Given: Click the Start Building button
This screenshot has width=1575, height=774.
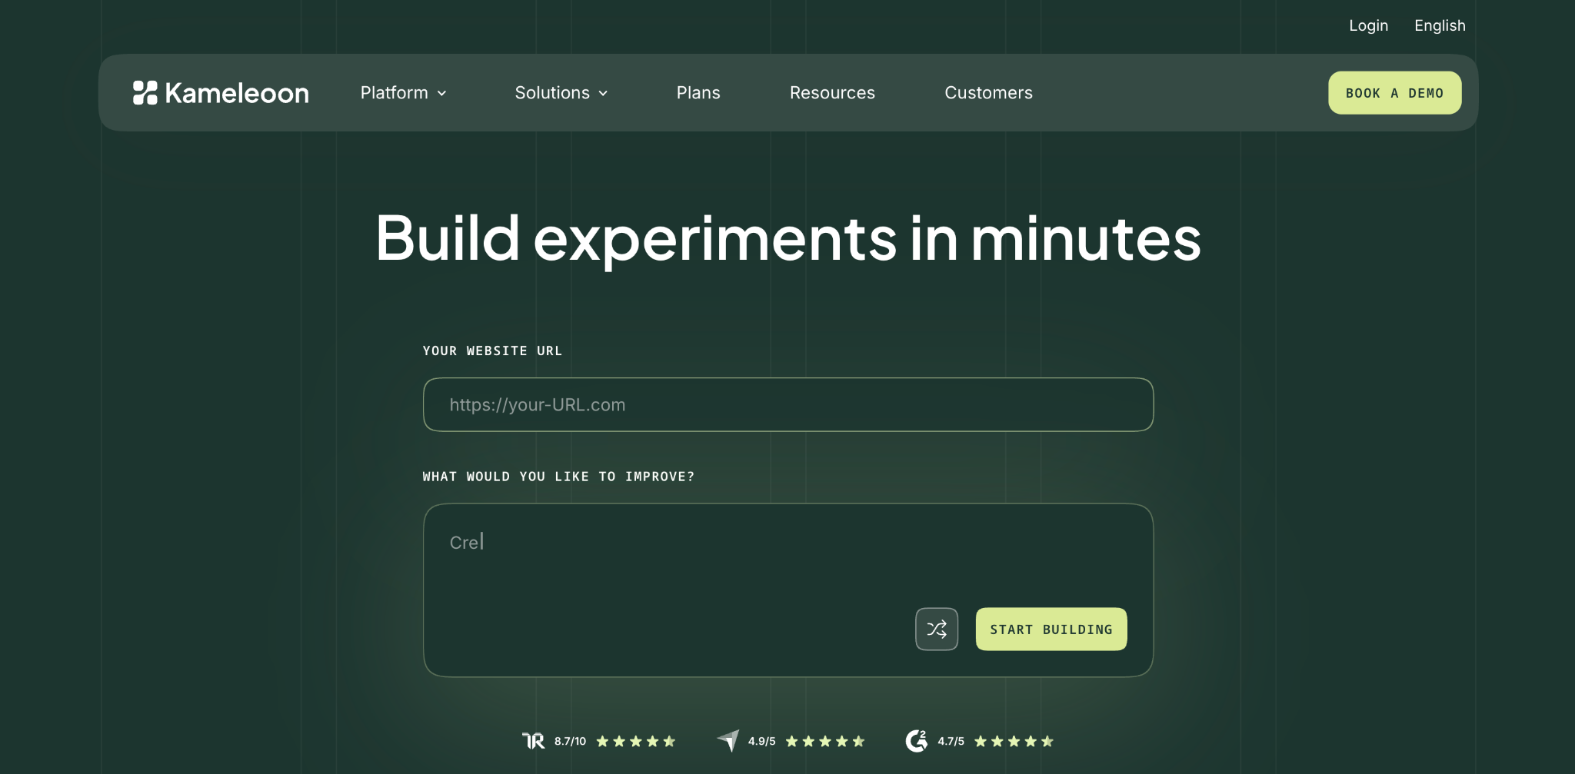Looking at the screenshot, I should point(1051,629).
